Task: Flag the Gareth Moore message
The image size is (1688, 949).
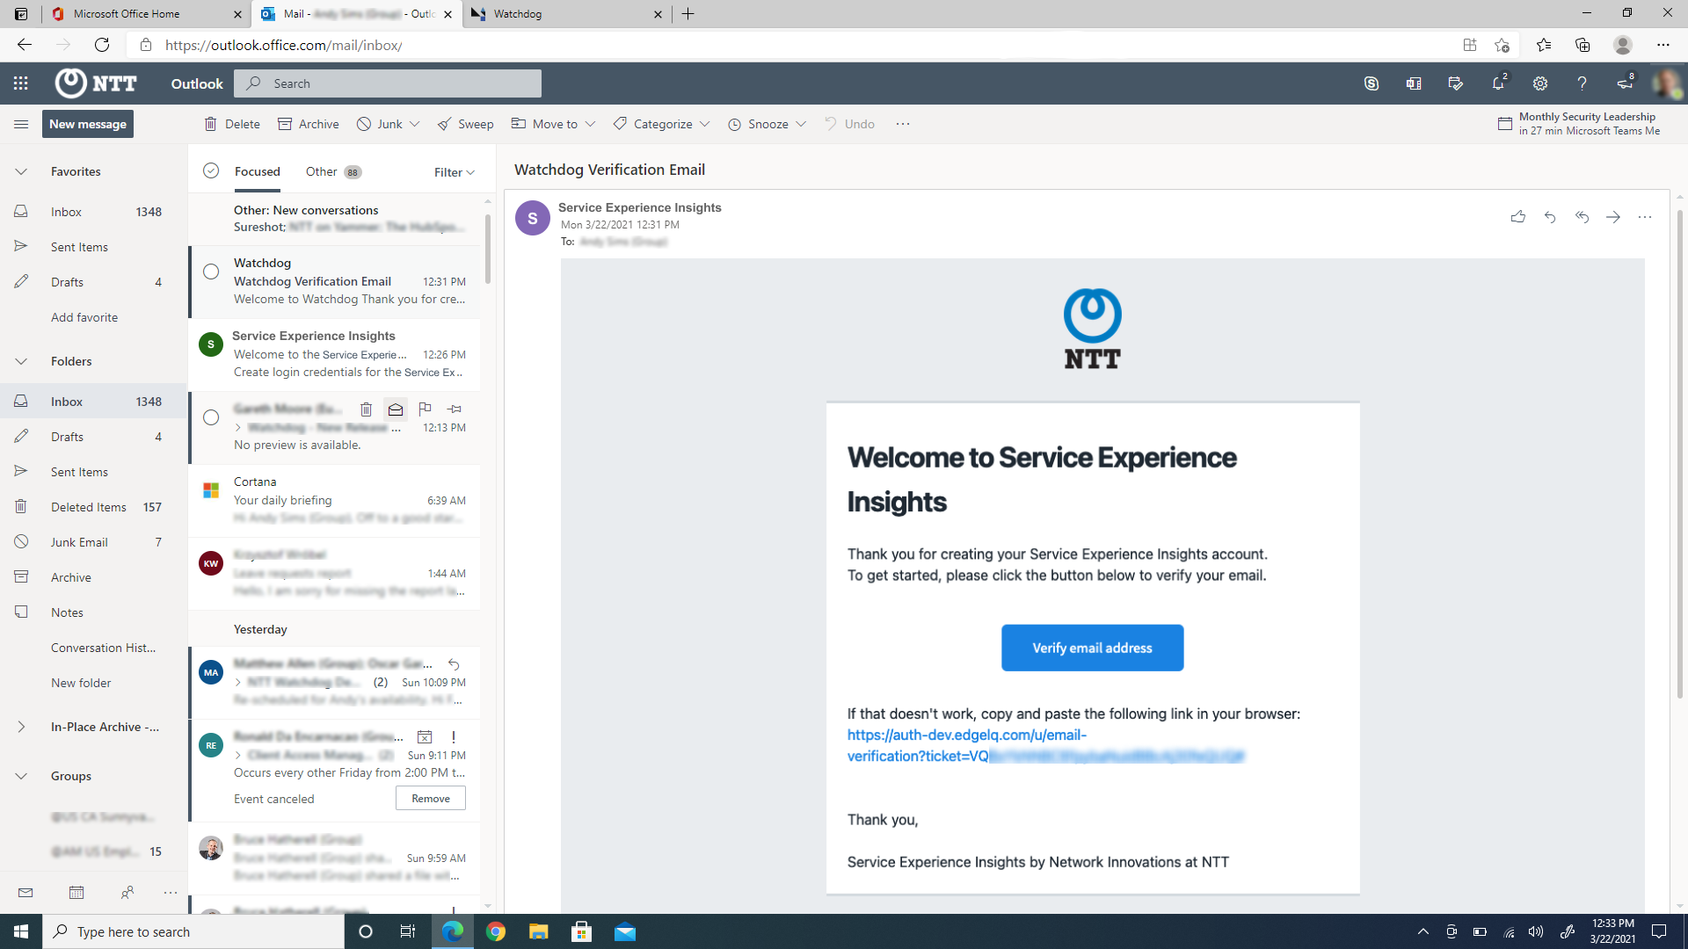Action: [425, 409]
